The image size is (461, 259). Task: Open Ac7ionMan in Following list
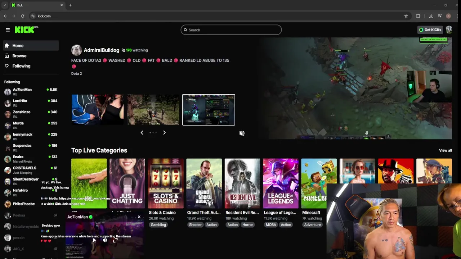[31, 91]
